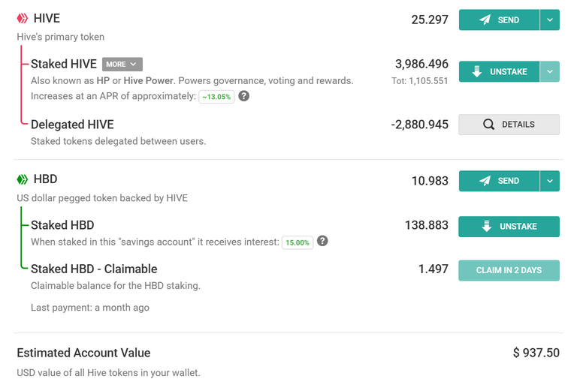Click 'Hive's primary token' description
Viewport: 577px width, 385px height.
tap(61, 37)
